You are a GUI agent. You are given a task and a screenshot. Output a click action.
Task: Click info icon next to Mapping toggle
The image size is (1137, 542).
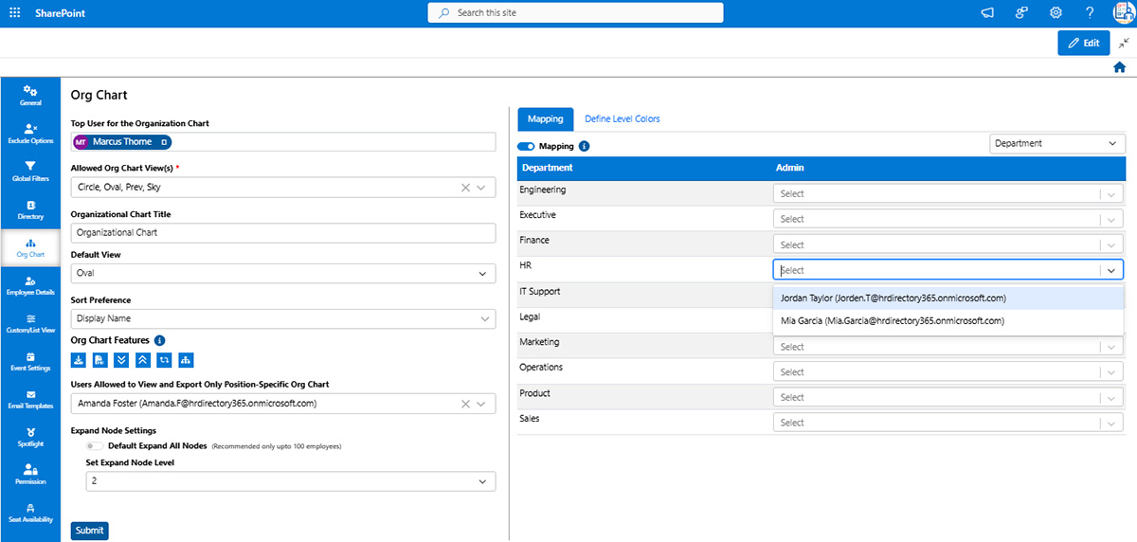[x=584, y=146]
